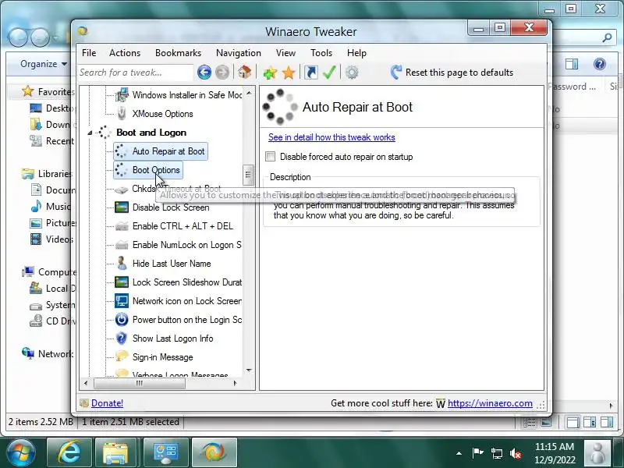Open the File menu
Image resolution: width=624 pixels, height=468 pixels.
click(89, 53)
